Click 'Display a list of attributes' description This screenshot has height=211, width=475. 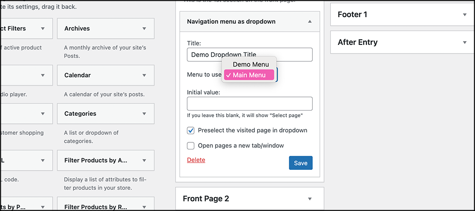coord(105,184)
